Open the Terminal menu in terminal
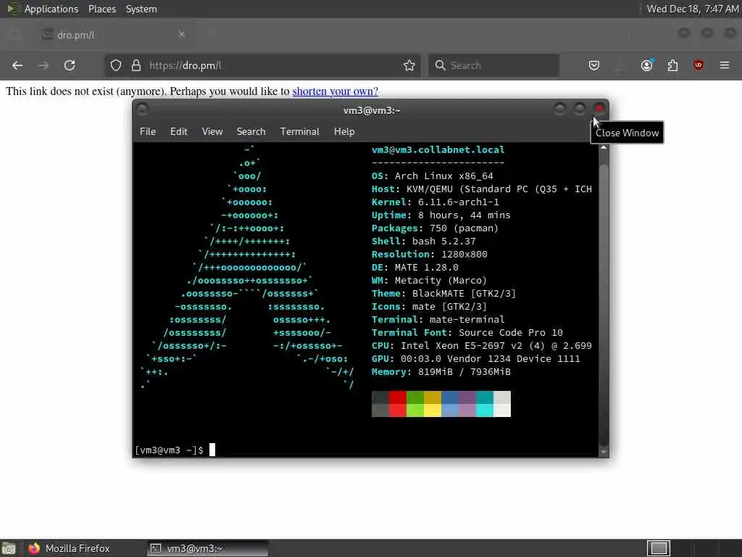Screen dimensions: 742x557 299,132
